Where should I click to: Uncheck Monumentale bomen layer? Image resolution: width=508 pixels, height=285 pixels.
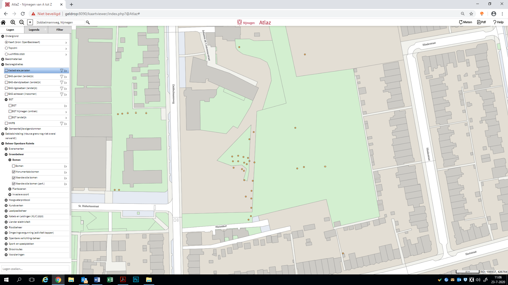(13, 172)
